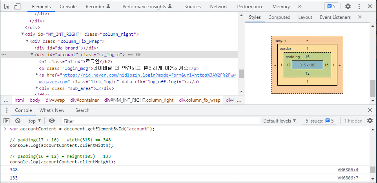377x183 pixels.
Task: Show more Styles sidebar tabs chevron
Action: coord(360,17)
